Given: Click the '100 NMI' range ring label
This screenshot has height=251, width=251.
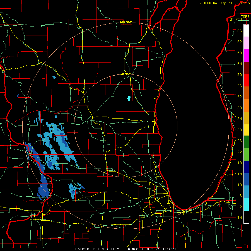Looking at the screenshot, I should click(126, 22).
